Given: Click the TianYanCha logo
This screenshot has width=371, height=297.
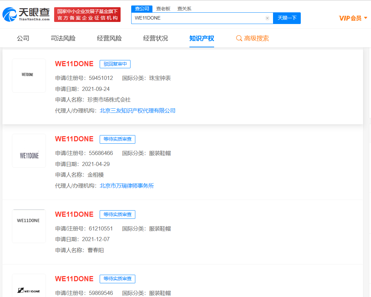Looking at the screenshot, I should pyautogui.click(x=26, y=14).
